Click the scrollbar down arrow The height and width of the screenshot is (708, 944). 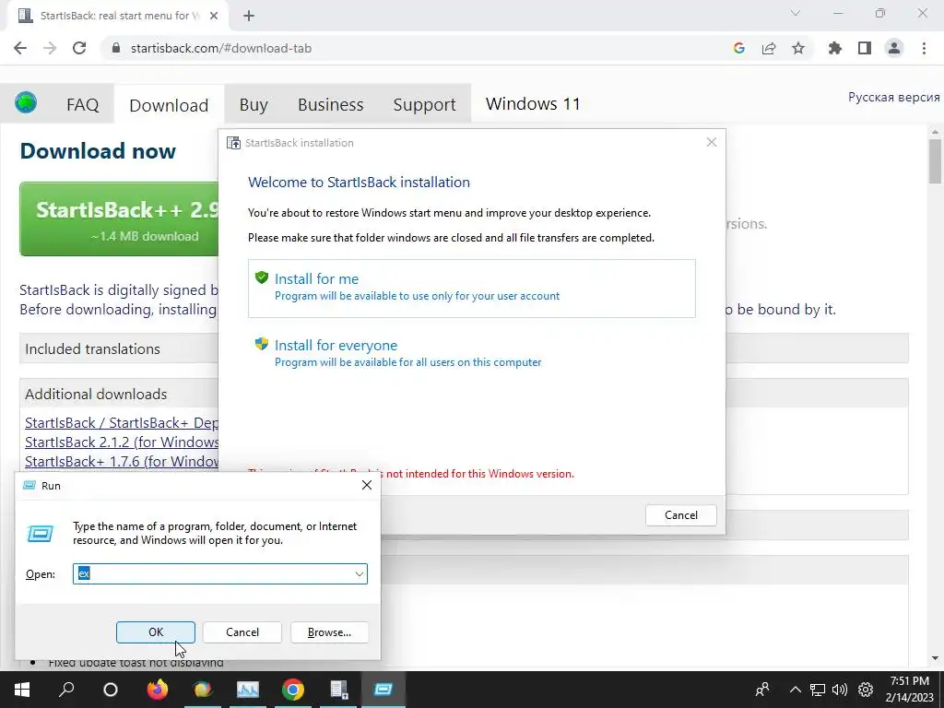(x=935, y=658)
